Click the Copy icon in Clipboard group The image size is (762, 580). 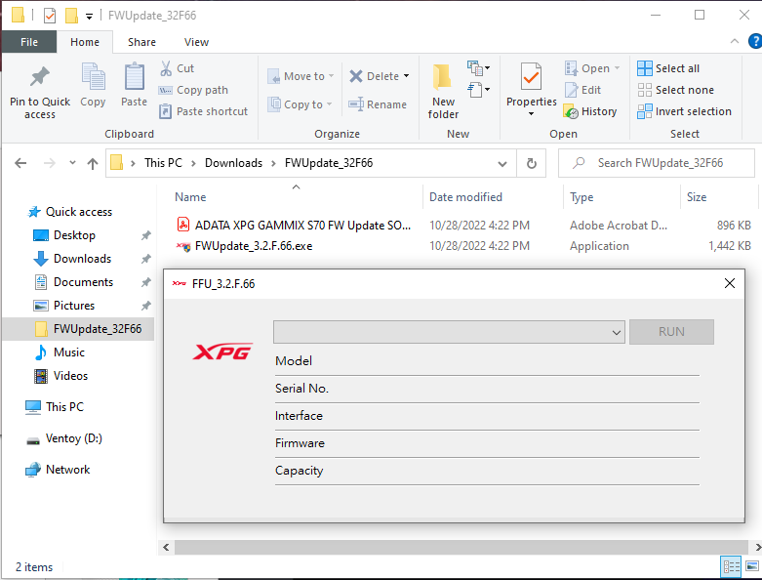tap(94, 78)
